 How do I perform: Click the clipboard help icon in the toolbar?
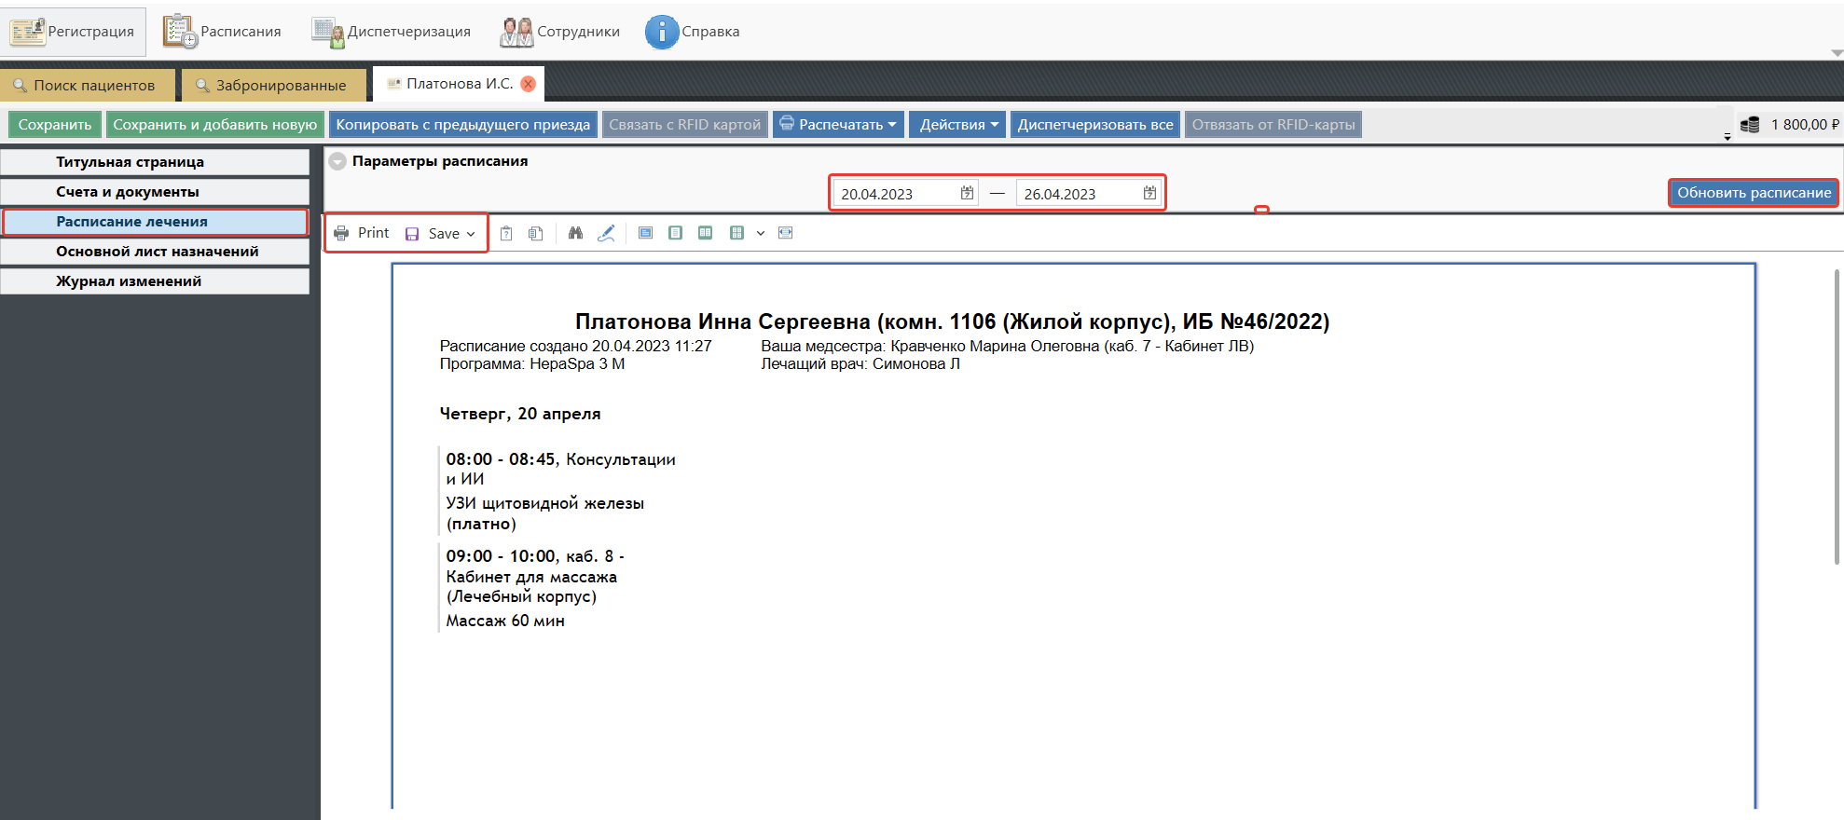click(506, 233)
